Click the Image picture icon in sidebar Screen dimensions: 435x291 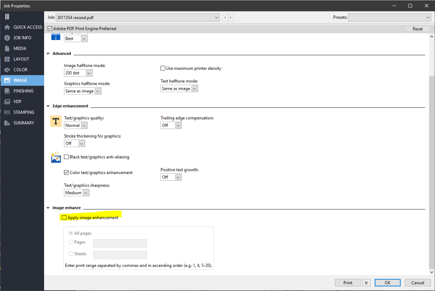(7, 80)
